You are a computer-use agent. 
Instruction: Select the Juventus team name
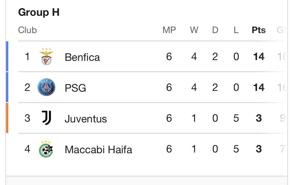pyautogui.click(x=86, y=119)
